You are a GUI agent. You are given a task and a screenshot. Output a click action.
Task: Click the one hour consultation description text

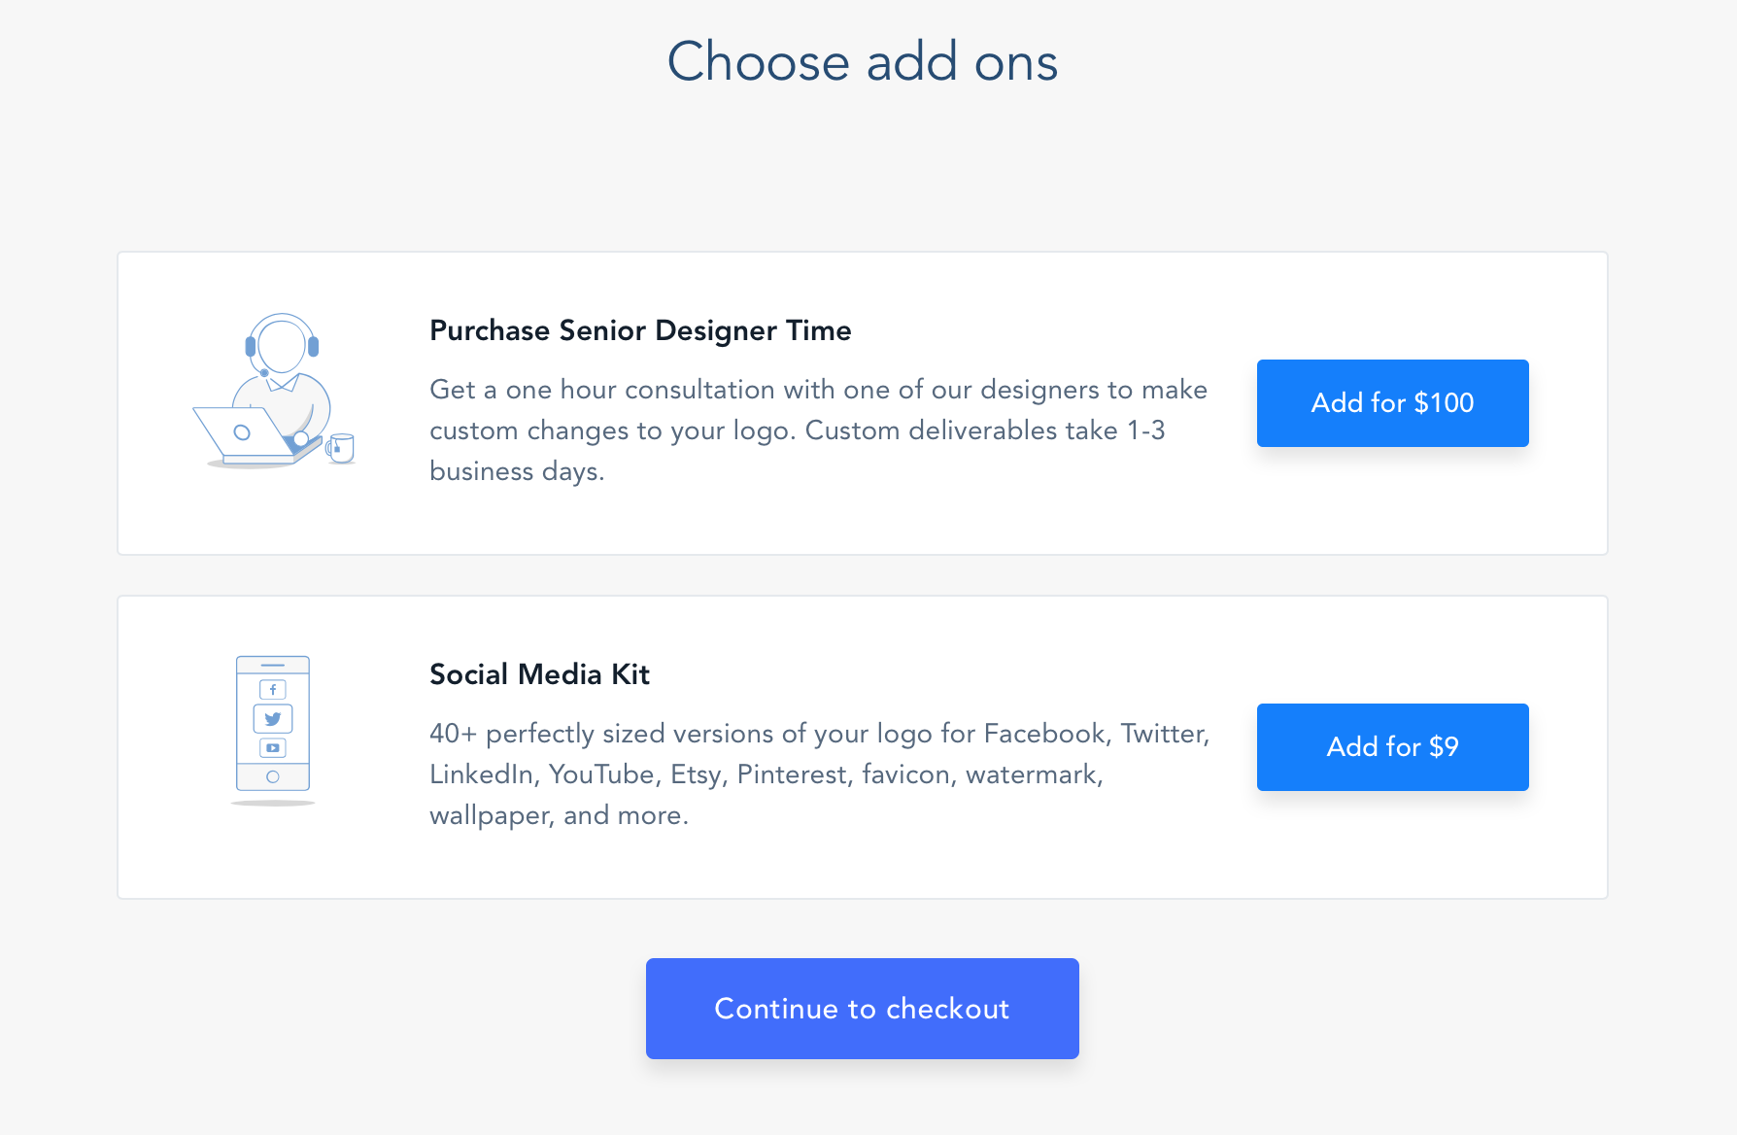click(818, 430)
